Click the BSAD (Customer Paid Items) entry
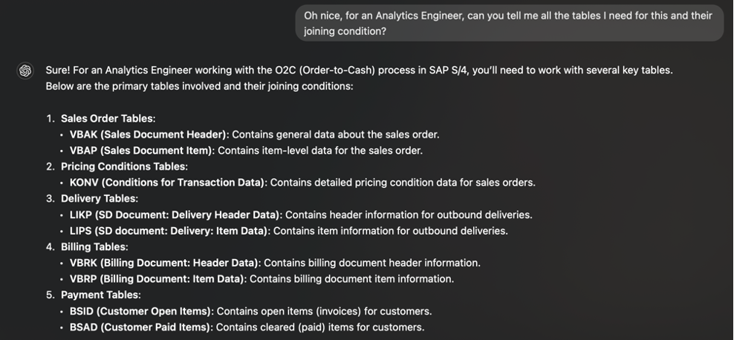 click(x=247, y=327)
